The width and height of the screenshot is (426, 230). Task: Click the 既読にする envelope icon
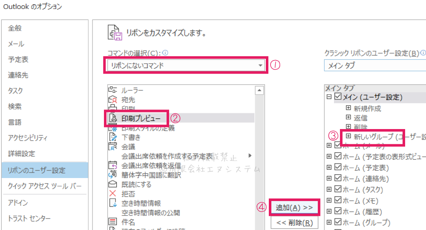(112, 184)
